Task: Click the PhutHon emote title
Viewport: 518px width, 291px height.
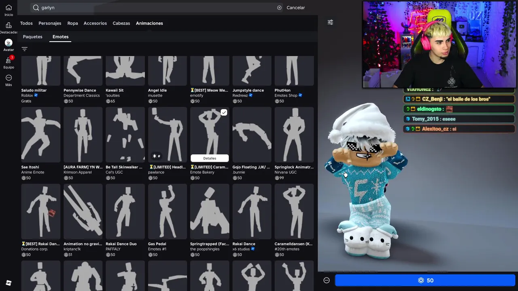Action: 282,91
